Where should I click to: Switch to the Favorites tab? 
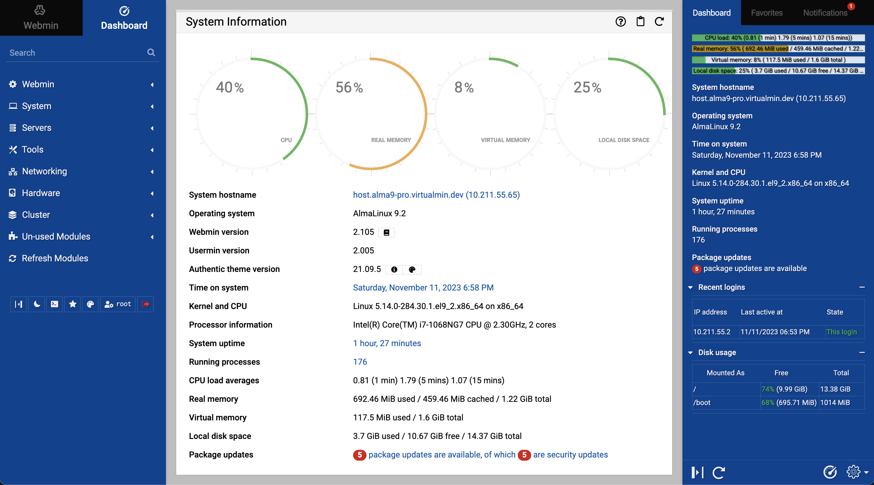tap(768, 12)
